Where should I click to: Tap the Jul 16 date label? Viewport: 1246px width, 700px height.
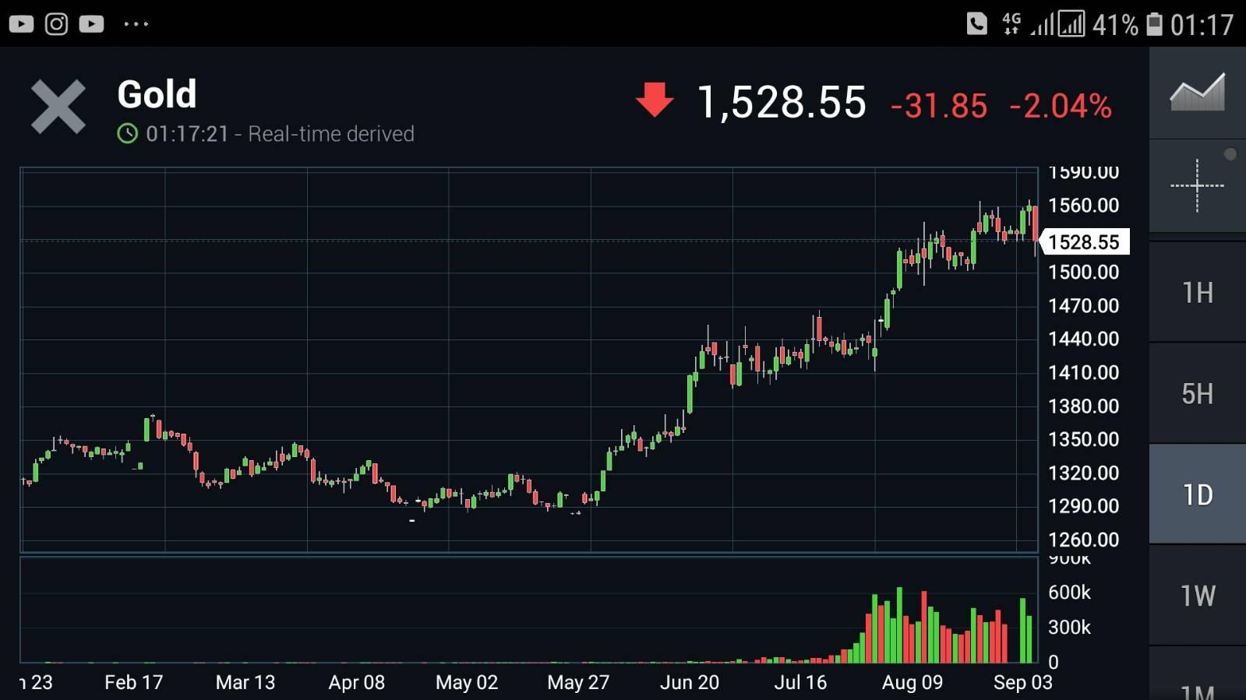800,683
